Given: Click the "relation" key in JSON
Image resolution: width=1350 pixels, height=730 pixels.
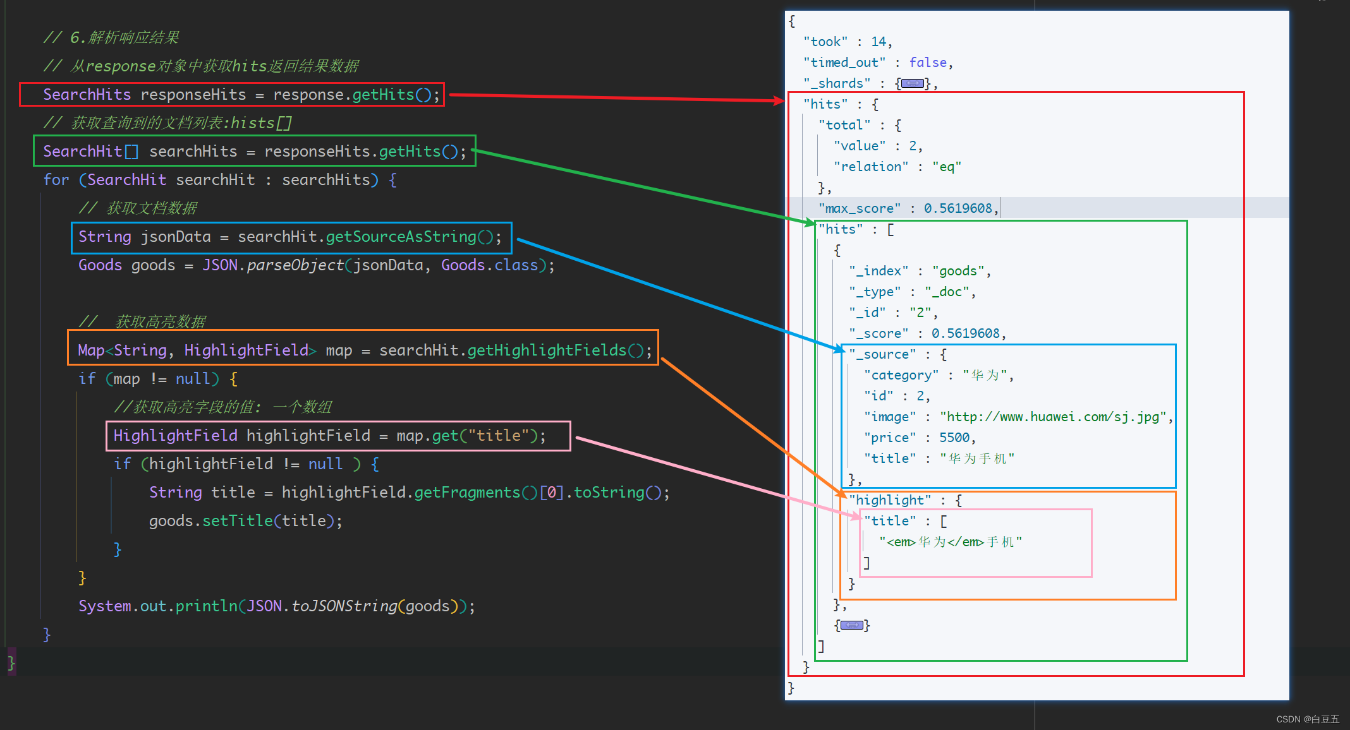Looking at the screenshot, I should (x=871, y=167).
